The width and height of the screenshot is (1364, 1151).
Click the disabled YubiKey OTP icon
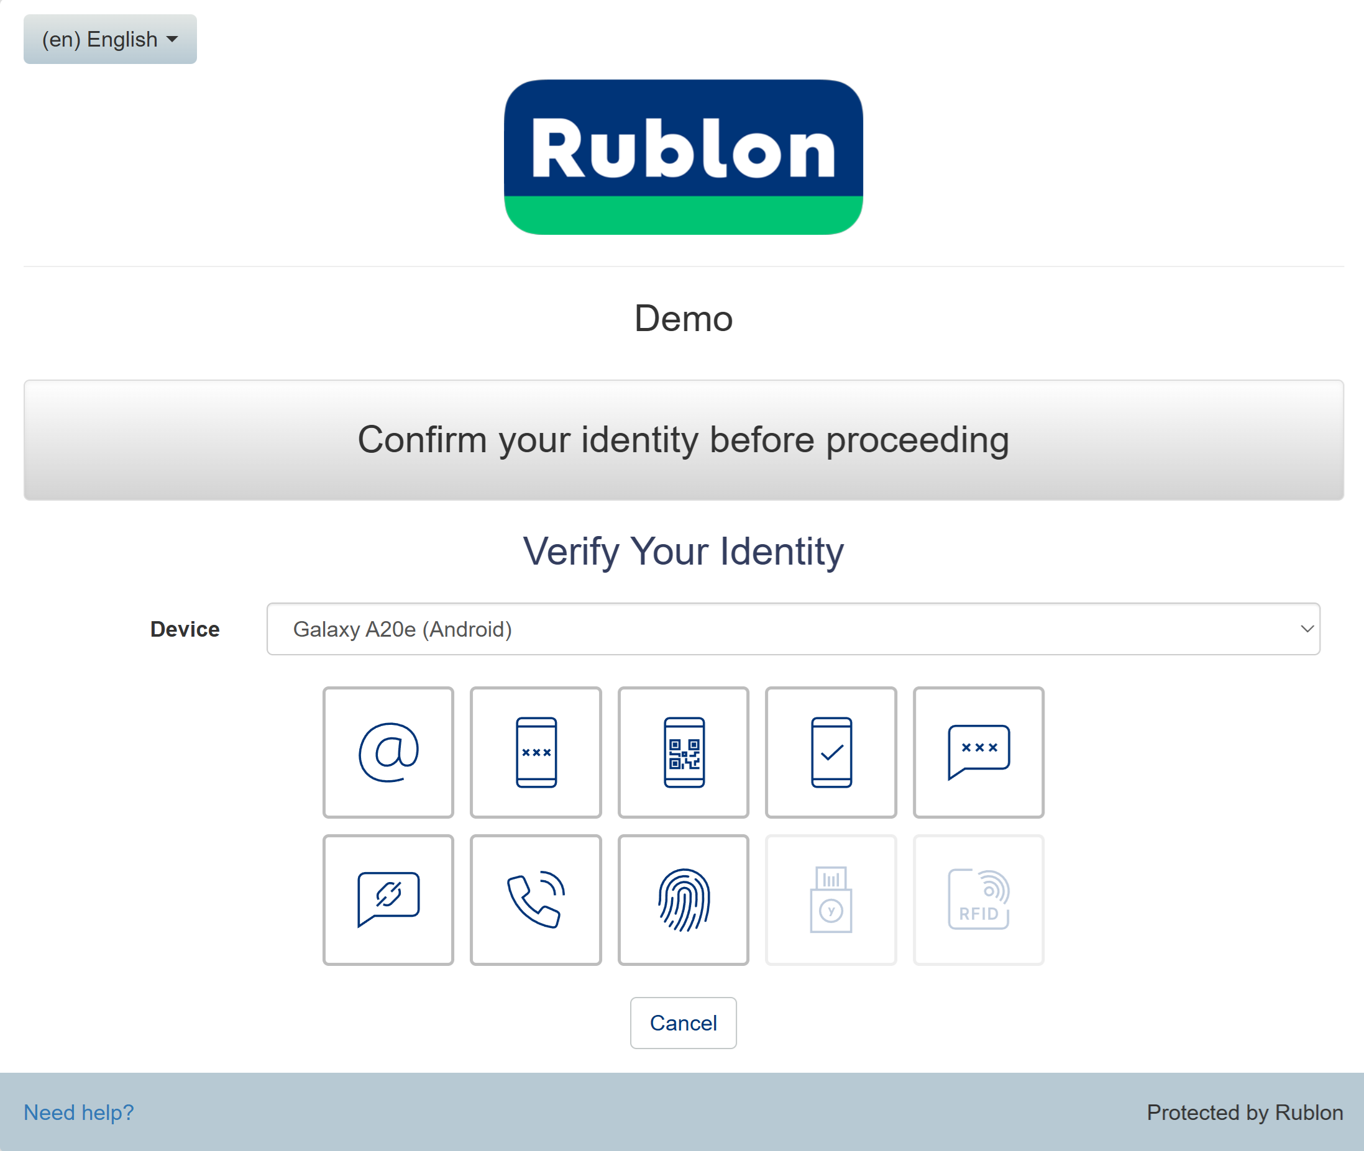(x=831, y=899)
